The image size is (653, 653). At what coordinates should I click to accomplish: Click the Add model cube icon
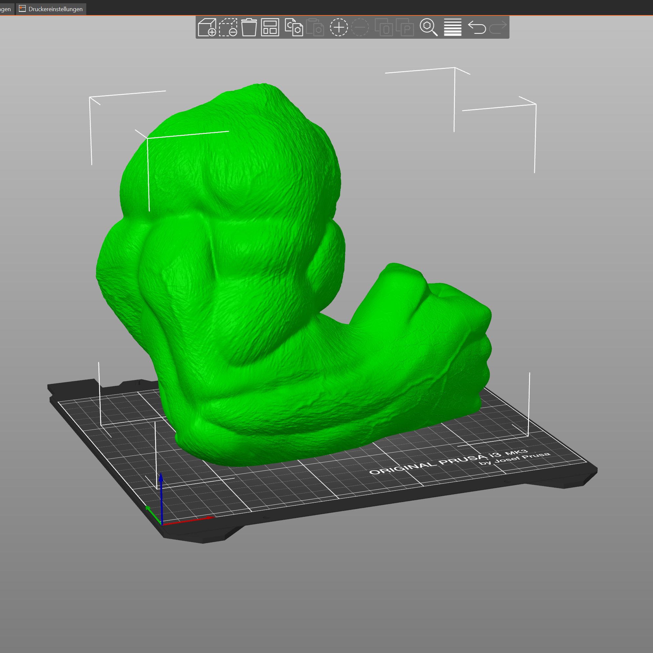pos(207,27)
